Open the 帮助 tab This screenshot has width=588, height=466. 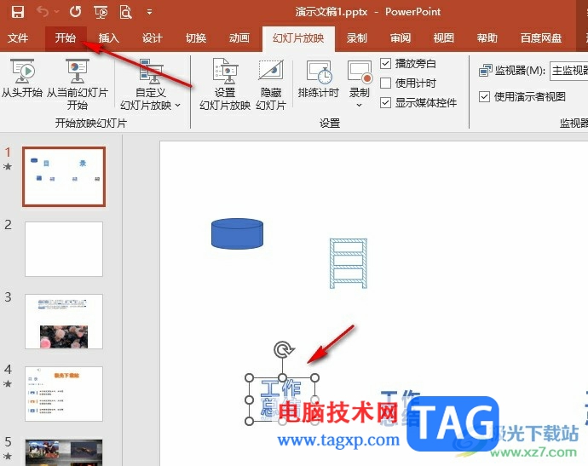pos(487,37)
